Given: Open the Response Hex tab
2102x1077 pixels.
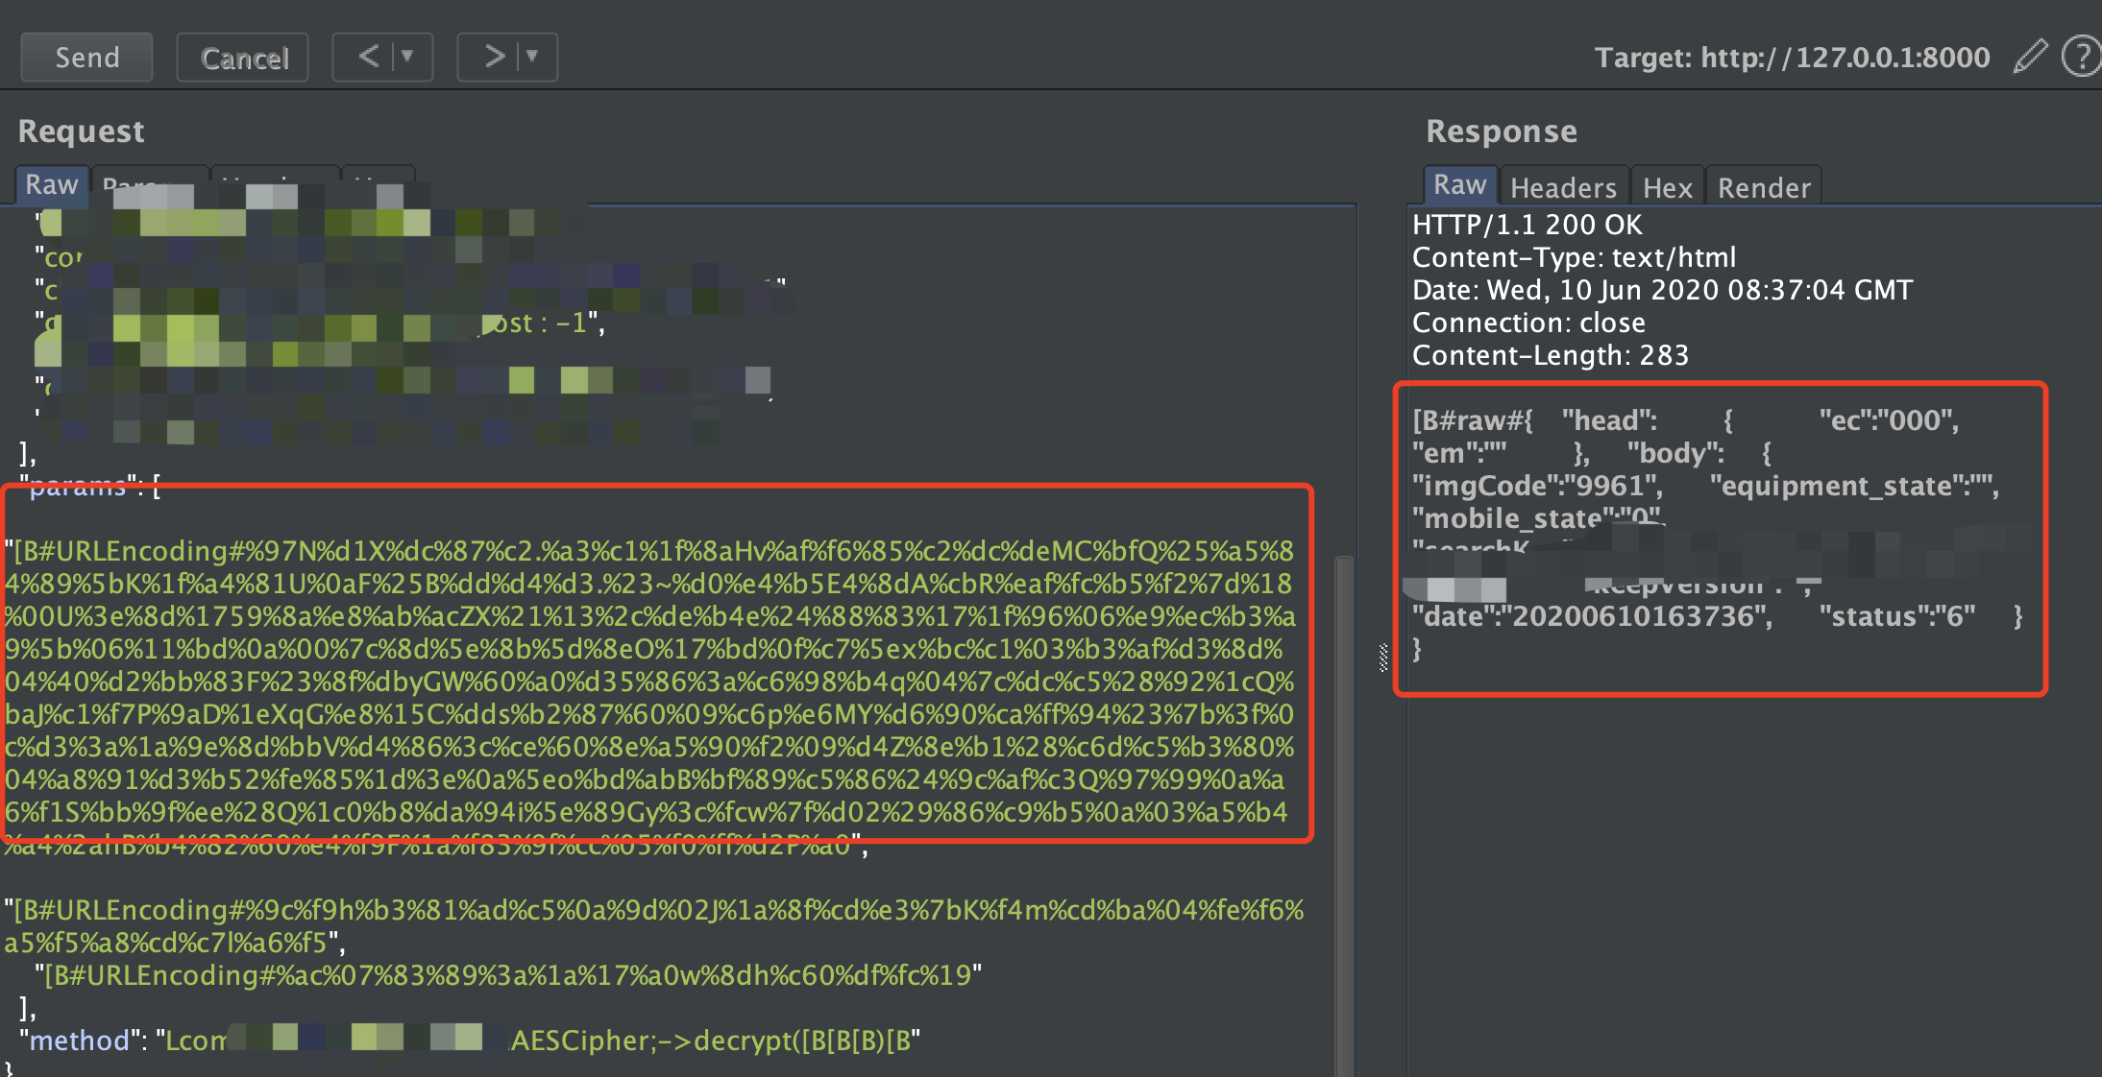Looking at the screenshot, I should (x=1667, y=187).
